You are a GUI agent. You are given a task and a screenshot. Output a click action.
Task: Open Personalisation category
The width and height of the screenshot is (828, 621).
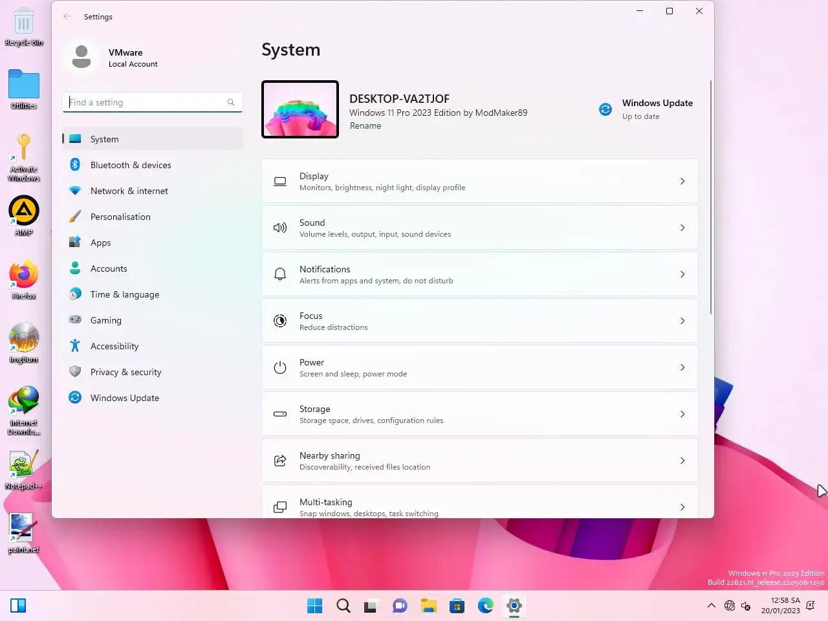pyautogui.click(x=153, y=217)
